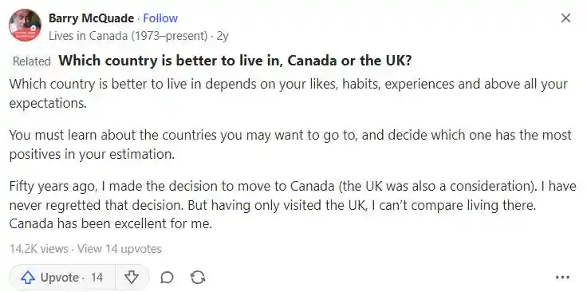Open the Canada or the UK question title
The width and height of the screenshot is (587, 292).
235,61
